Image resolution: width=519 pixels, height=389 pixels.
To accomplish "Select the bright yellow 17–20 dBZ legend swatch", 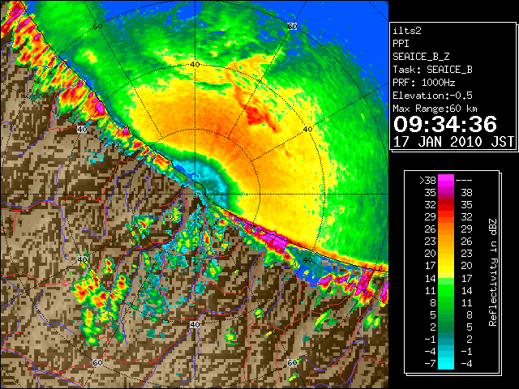I will (446, 266).
